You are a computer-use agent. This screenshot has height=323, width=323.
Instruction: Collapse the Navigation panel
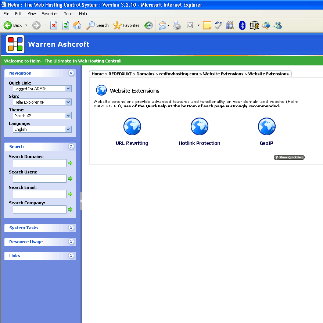click(71, 73)
